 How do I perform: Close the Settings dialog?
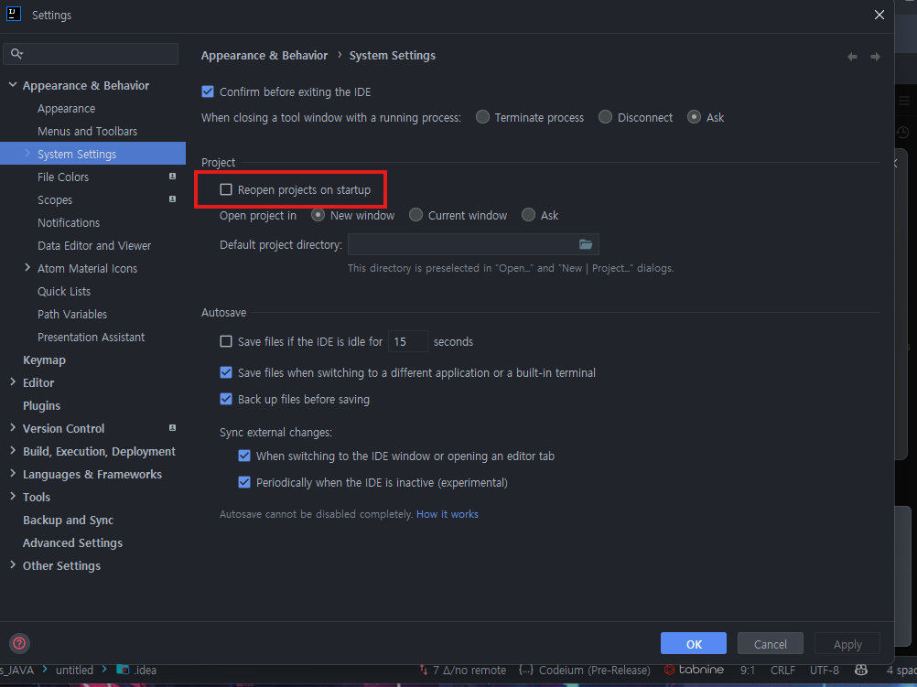tap(879, 15)
